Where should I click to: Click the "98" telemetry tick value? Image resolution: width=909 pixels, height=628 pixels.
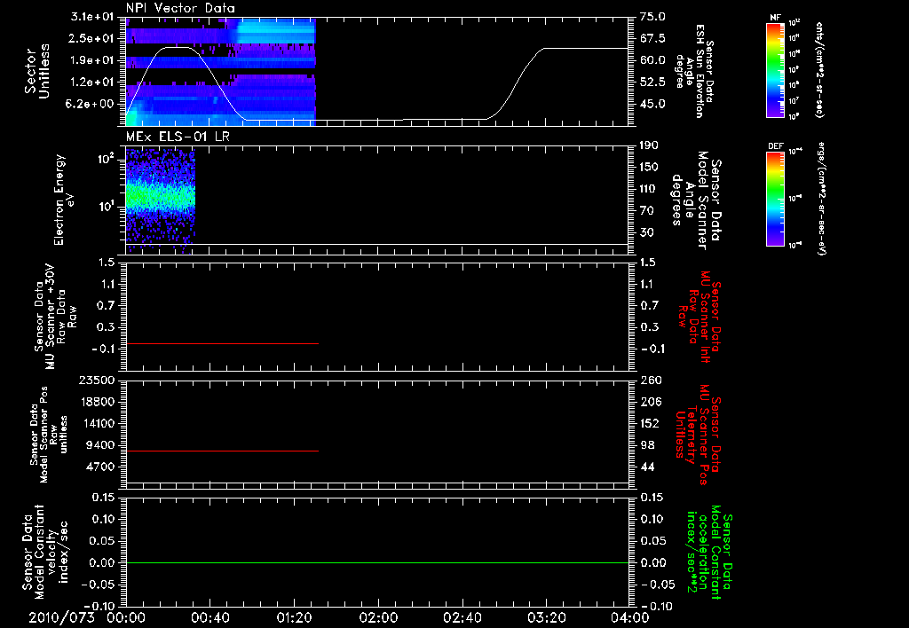pos(647,445)
